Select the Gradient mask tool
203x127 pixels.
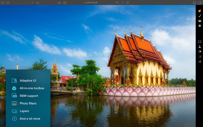point(200,21)
